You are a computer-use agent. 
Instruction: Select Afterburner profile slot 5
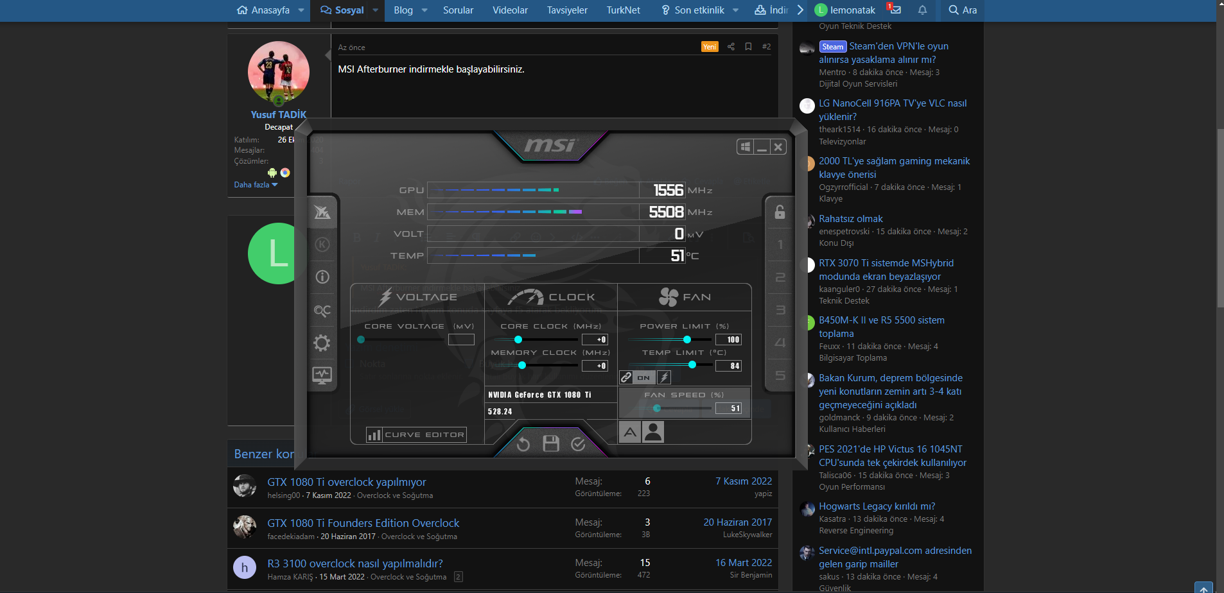coord(780,375)
